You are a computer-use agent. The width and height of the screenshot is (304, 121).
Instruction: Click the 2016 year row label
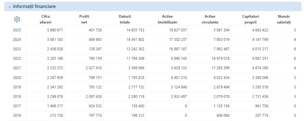point(17,116)
